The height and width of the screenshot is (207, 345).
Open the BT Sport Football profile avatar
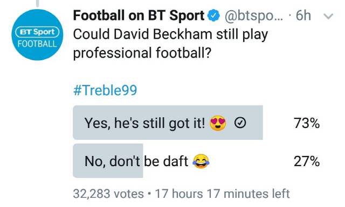(37, 35)
